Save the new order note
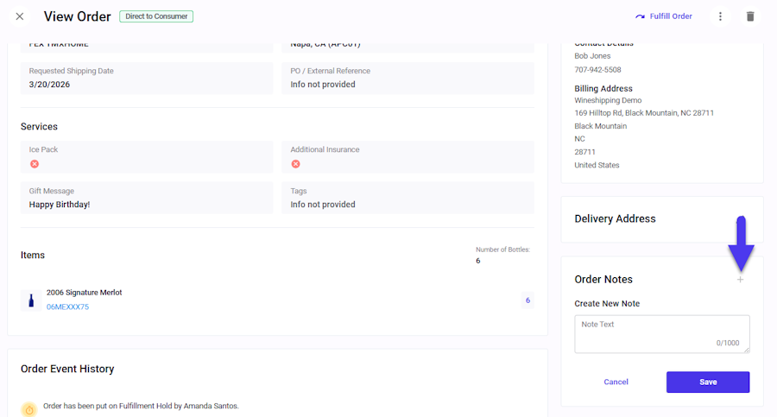 pos(708,382)
